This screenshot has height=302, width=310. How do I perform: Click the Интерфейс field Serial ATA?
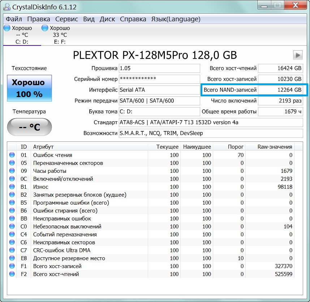[x=159, y=90]
